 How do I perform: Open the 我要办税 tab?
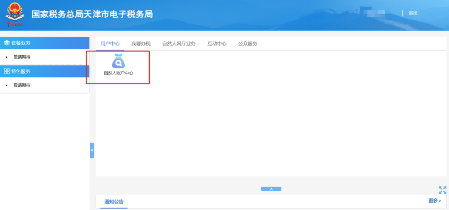(x=141, y=44)
